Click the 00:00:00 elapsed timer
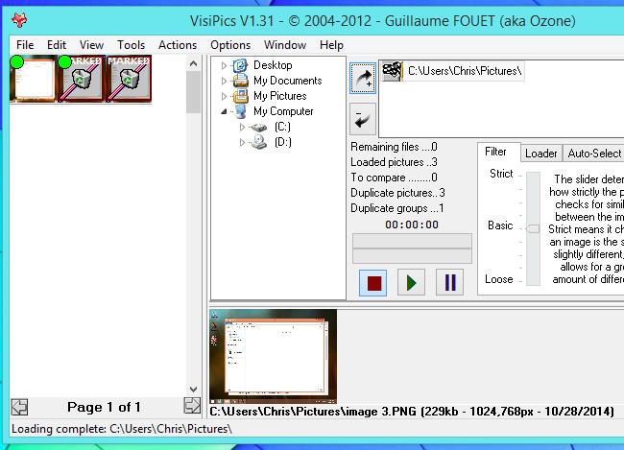 [412, 225]
